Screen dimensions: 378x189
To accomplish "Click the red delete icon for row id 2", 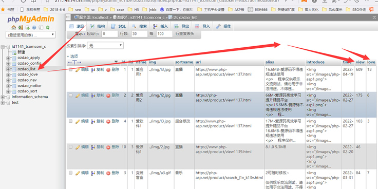I will coord(108,96).
